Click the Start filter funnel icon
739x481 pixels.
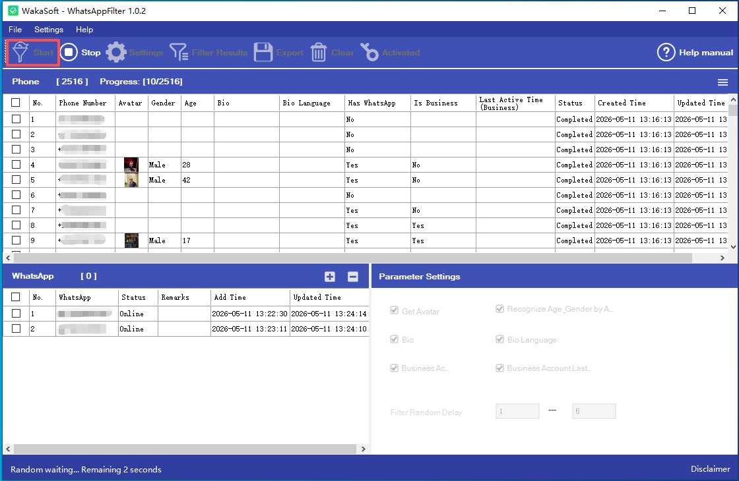20,52
